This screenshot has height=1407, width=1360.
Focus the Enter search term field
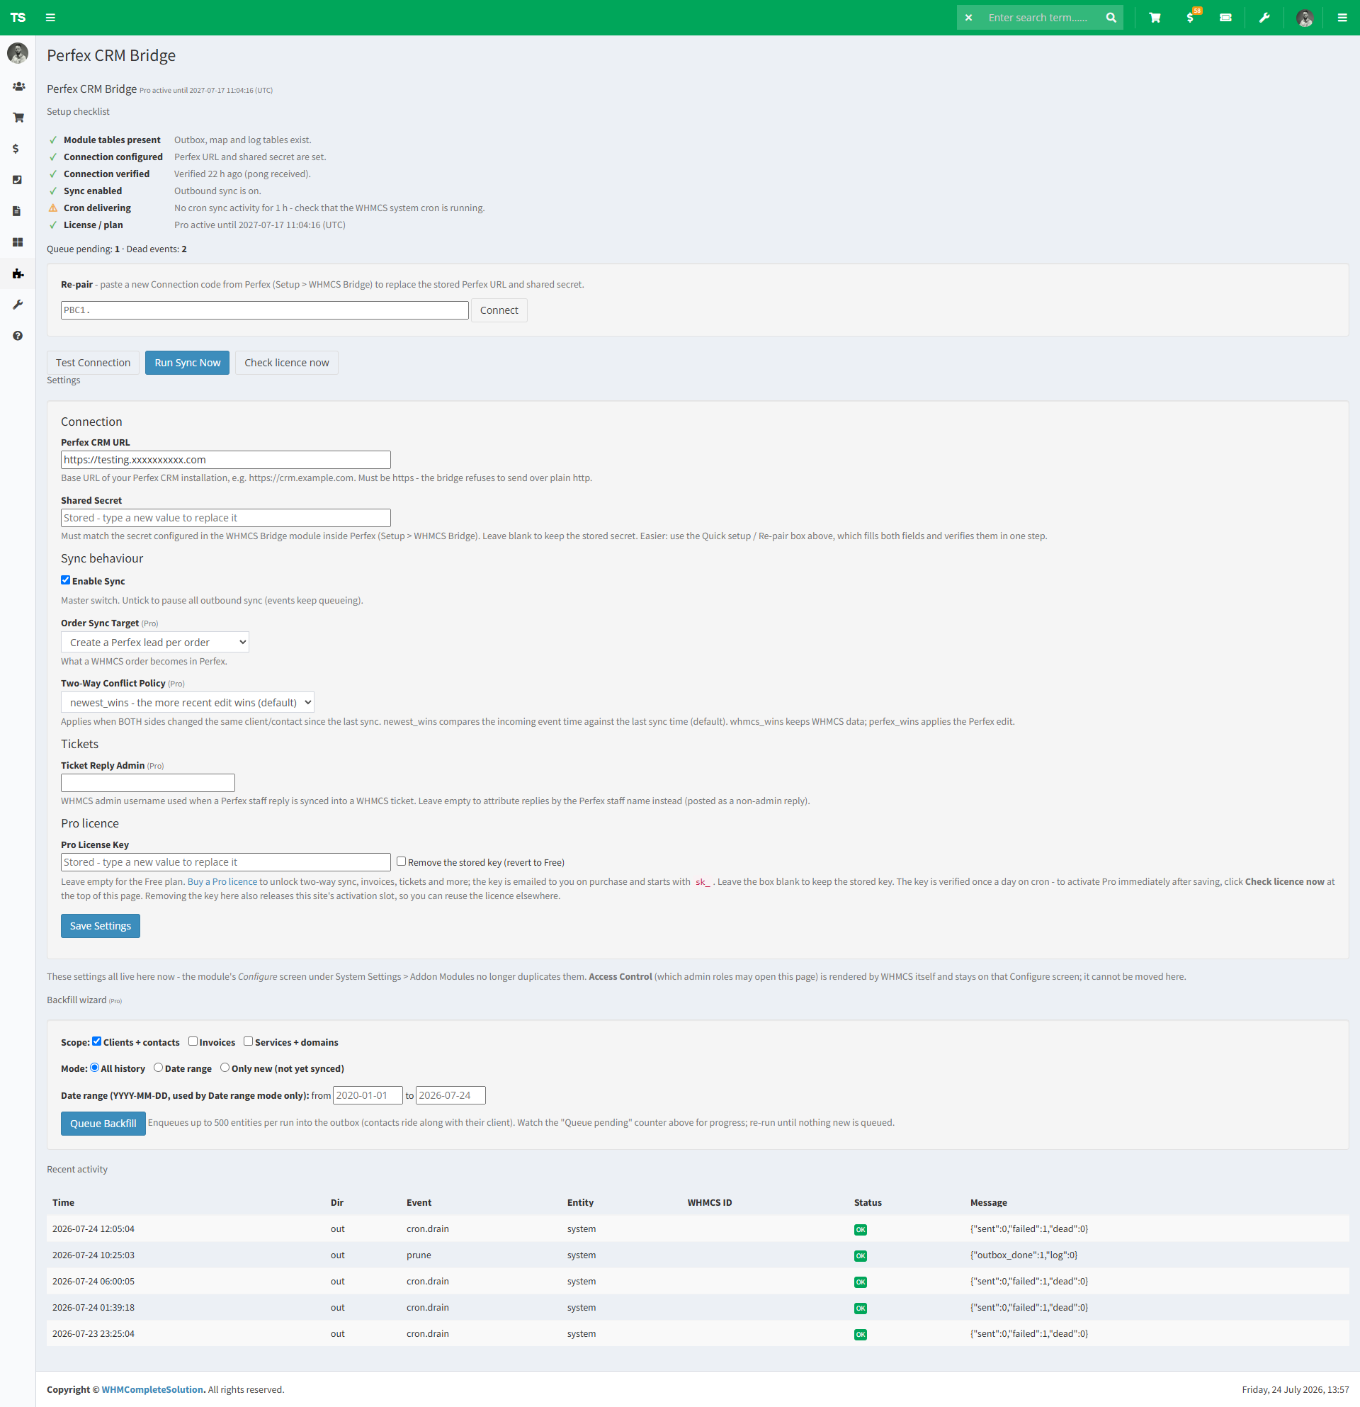click(1038, 17)
